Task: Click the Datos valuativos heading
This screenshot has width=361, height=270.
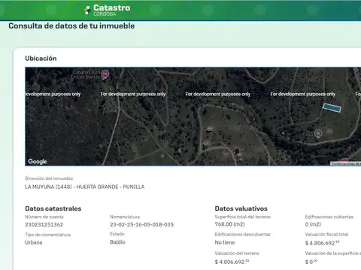Action: click(241, 208)
